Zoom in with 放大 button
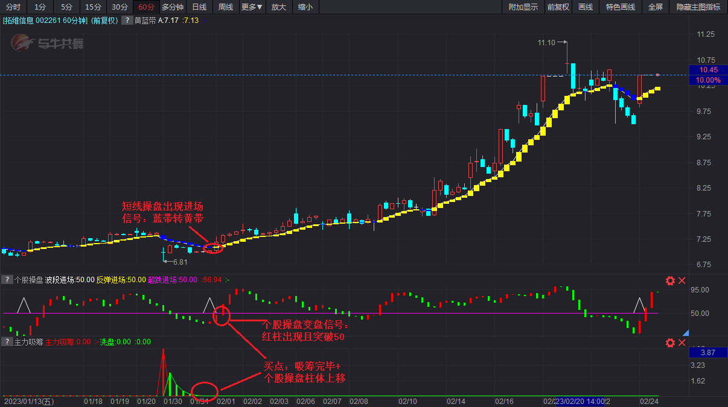Viewport: 728px width, 407px height. tap(279, 7)
